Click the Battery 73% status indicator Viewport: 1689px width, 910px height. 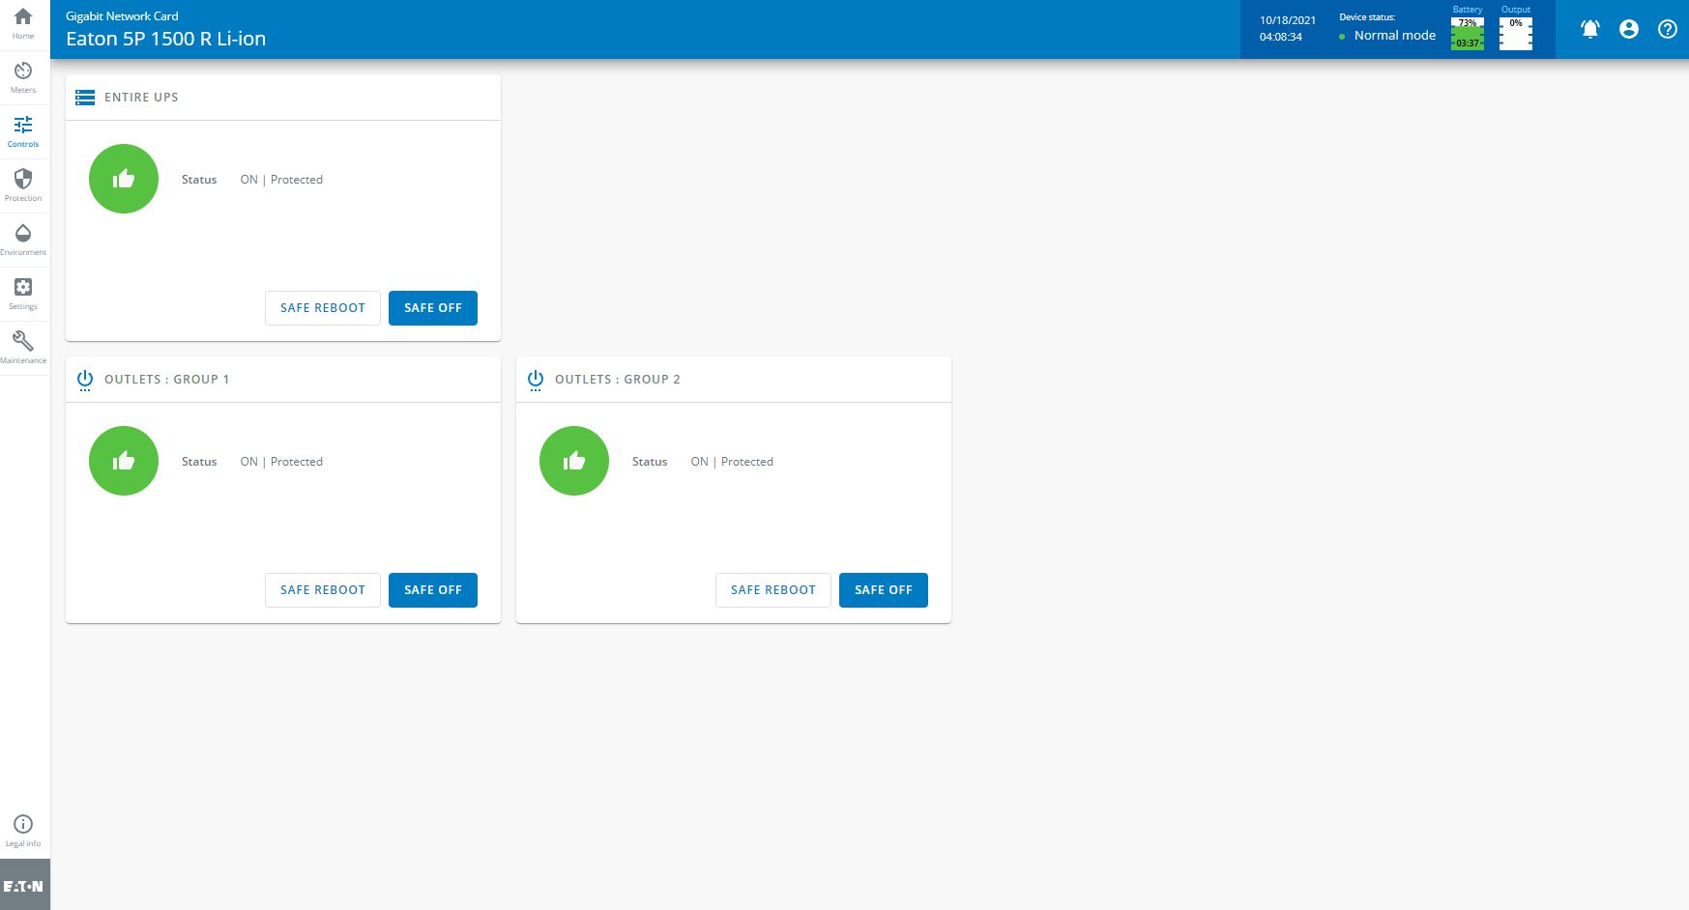tap(1468, 34)
